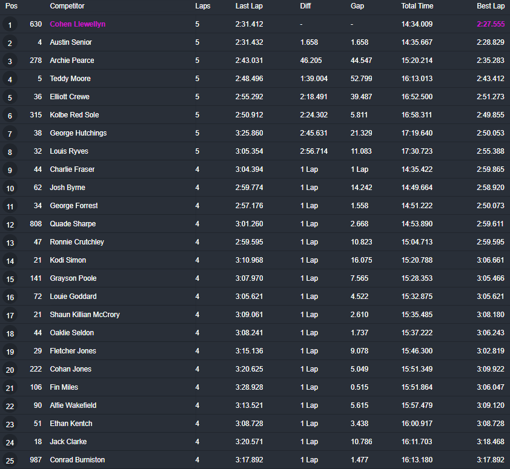
Task: Click Teddy Moore's total time 16:13.013
Action: pyautogui.click(x=417, y=79)
